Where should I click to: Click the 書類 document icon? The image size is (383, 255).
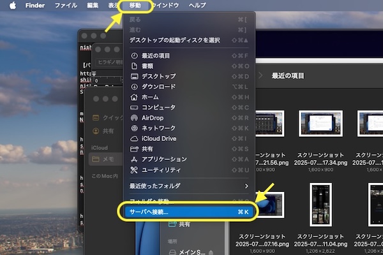tap(134, 66)
